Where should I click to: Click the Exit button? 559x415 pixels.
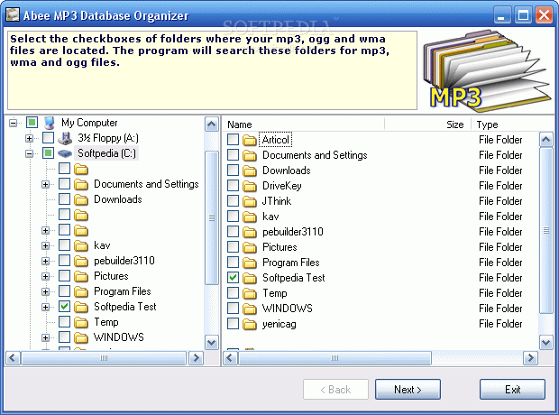[512, 390]
